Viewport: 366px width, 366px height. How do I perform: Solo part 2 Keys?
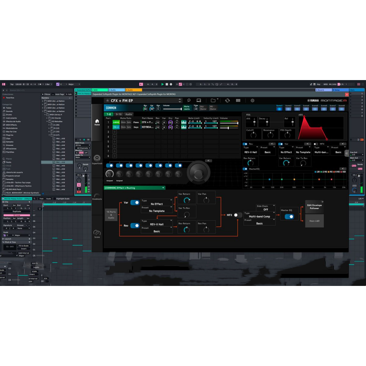pyautogui.click(x=129, y=127)
